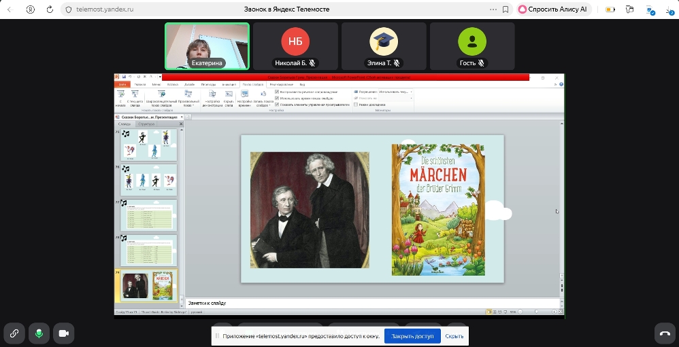The height and width of the screenshot is (347, 679).
Task: Click the 'Закрыть доступ' button
Action: (x=412, y=336)
